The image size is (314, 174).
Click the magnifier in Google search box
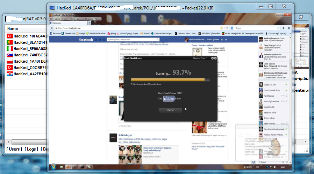click(x=278, y=28)
